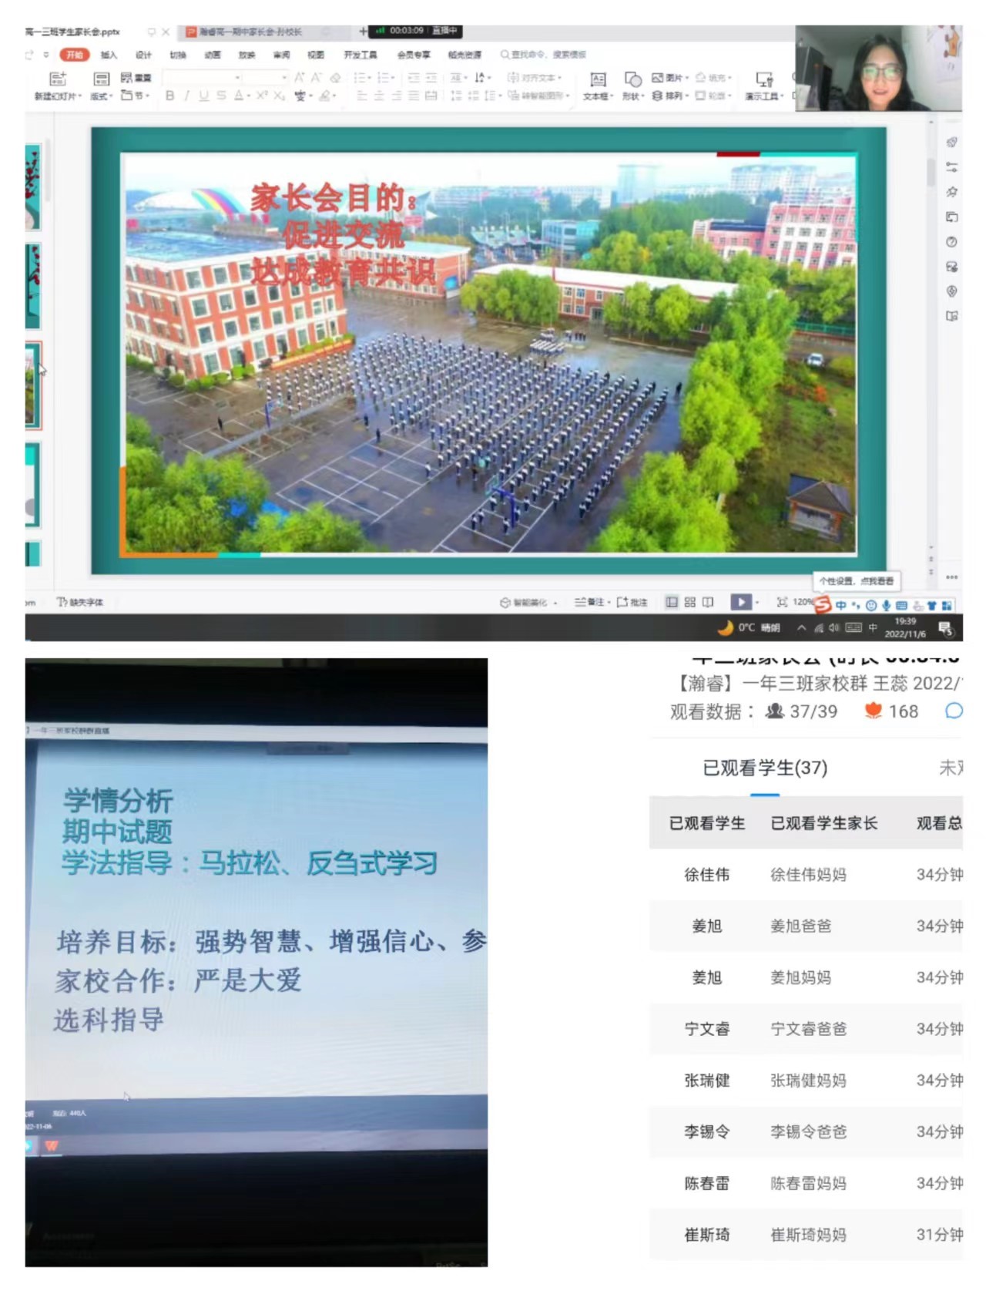Start slideshow with the play button
The image size is (986, 1301).
[x=740, y=602]
